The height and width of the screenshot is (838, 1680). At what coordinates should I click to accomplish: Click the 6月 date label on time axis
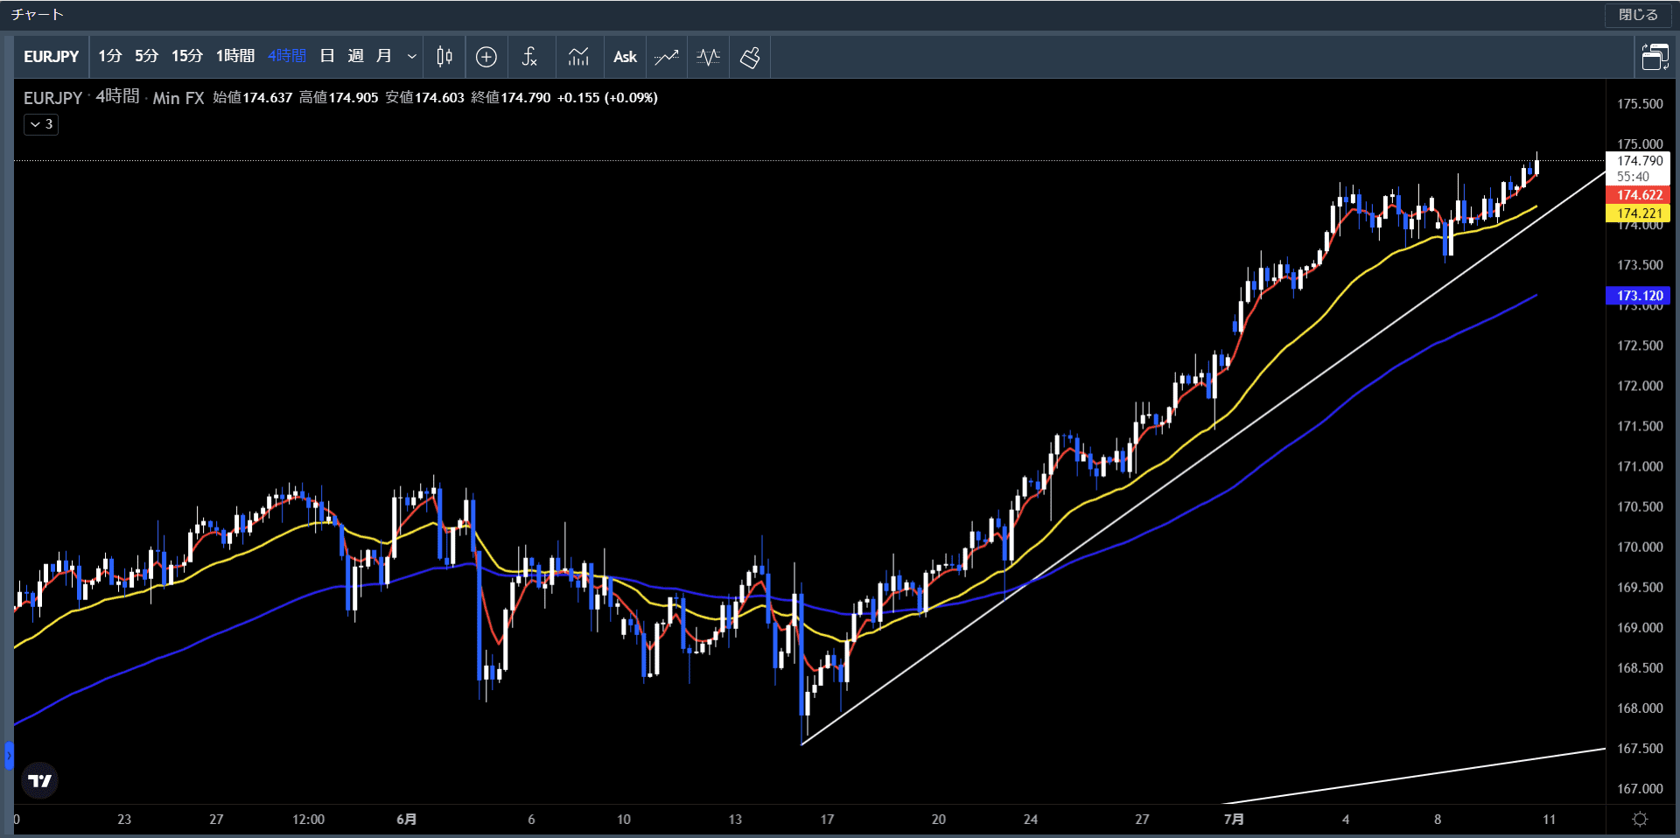(x=406, y=819)
